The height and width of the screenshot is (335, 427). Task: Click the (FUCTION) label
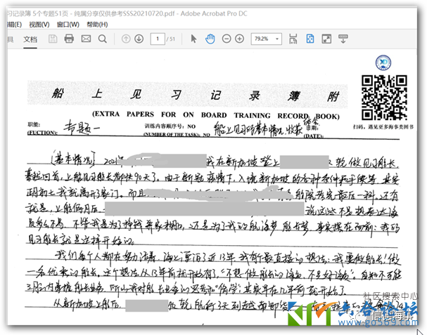pyautogui.click(x=42, y=133)
